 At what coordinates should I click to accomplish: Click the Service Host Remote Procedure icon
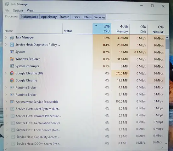click(13, 116)
